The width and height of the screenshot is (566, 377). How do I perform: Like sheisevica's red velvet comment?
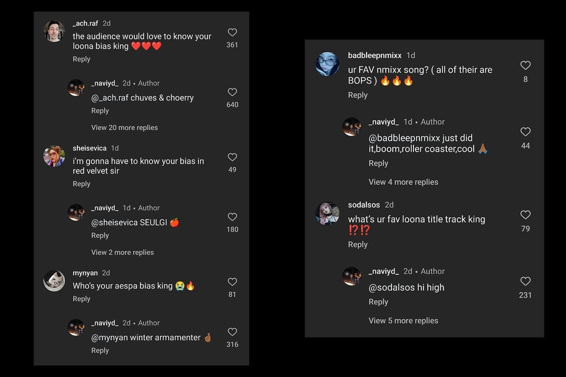coord(232,157)
